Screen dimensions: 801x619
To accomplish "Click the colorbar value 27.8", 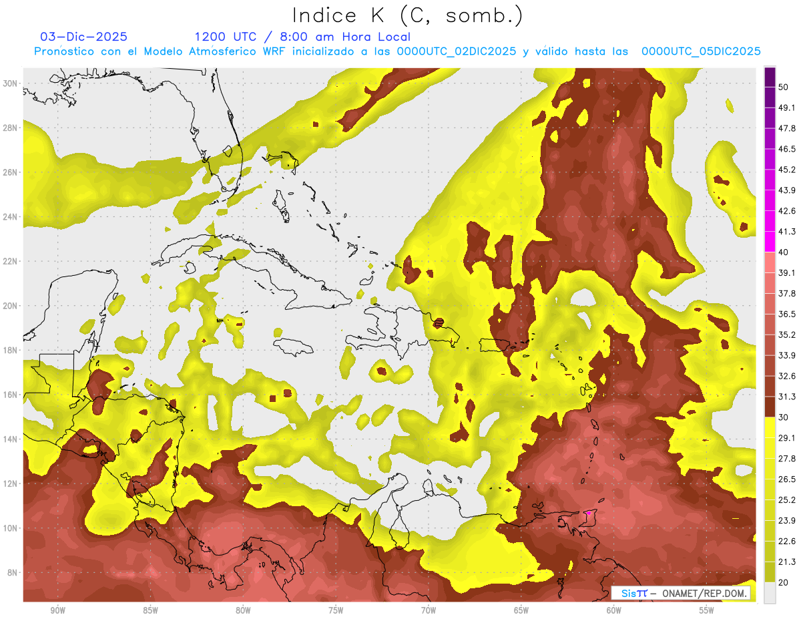I will point(787,459).
